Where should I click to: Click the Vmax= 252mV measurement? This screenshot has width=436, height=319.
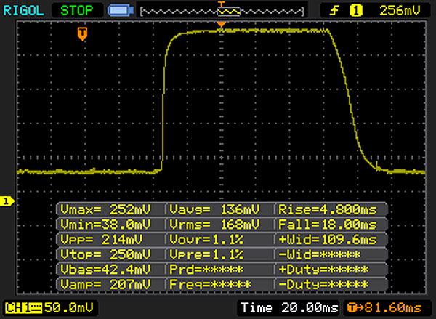coord(105,209)
